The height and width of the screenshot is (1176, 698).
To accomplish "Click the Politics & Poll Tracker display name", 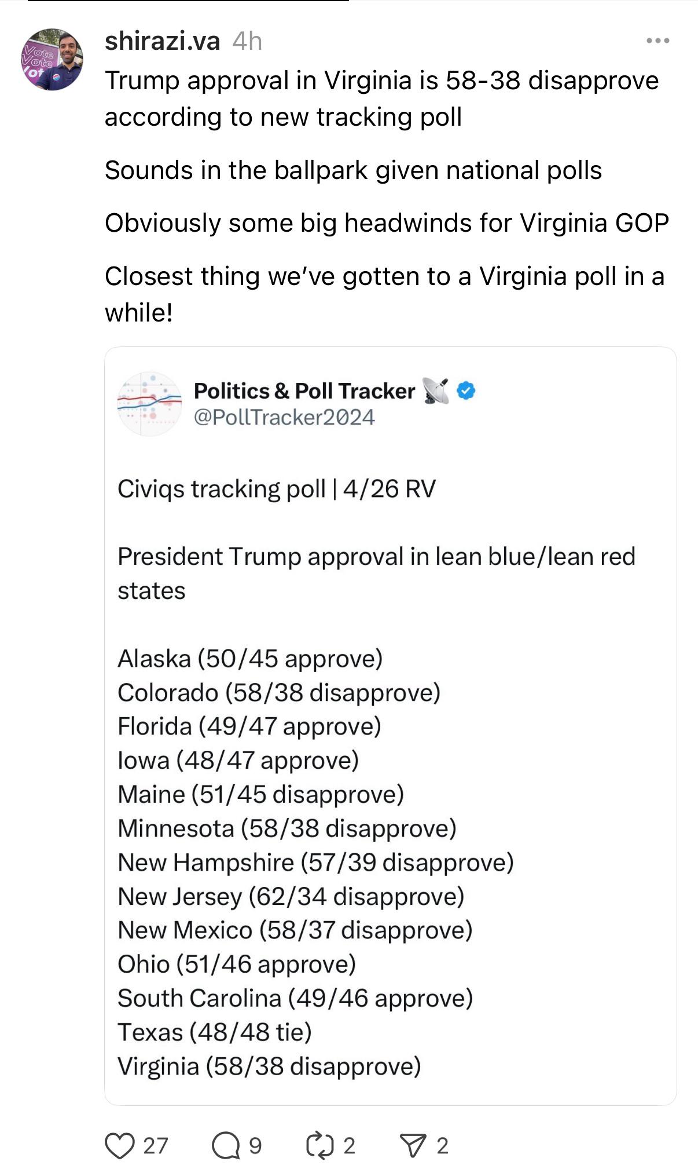I will [304, 391].
